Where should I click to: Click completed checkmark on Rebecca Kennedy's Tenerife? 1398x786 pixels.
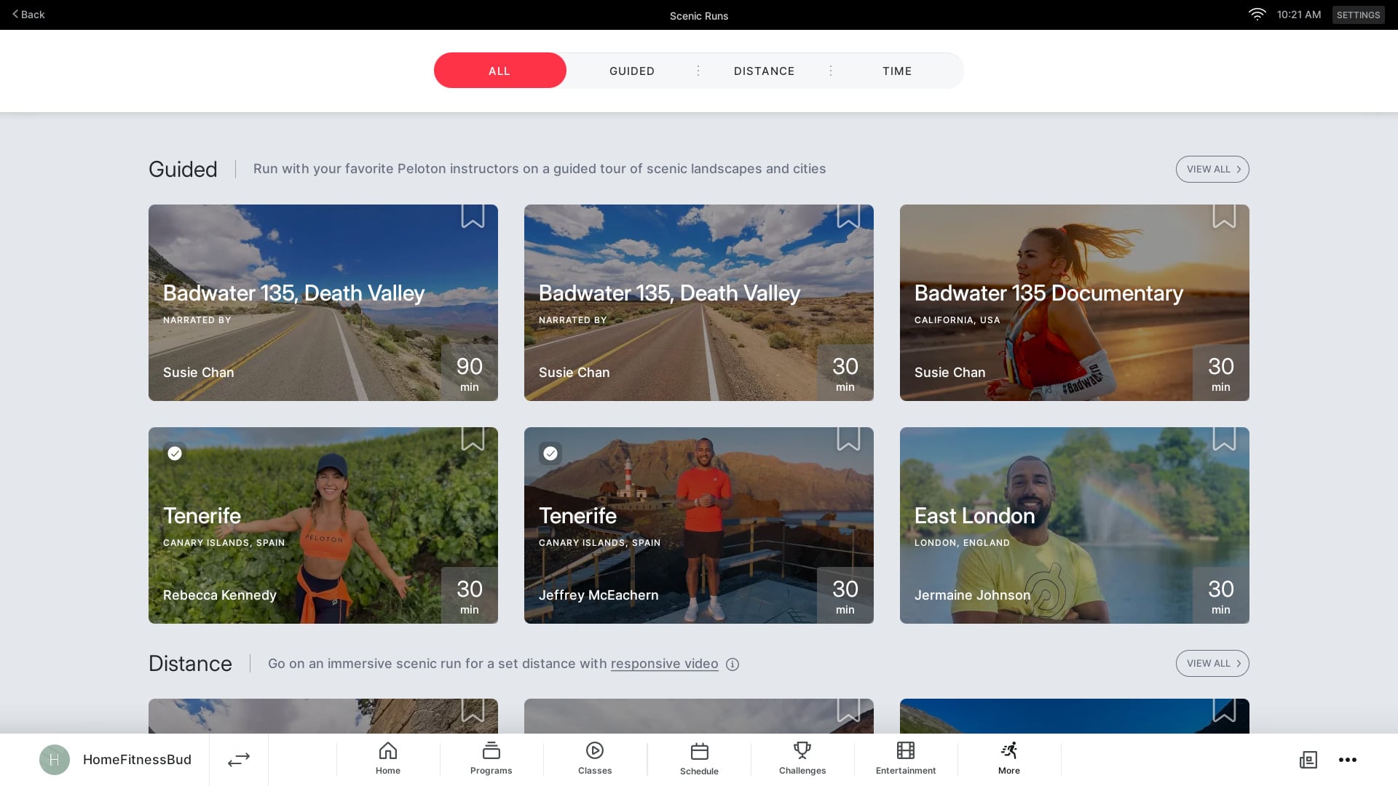[x=175, y=453]
